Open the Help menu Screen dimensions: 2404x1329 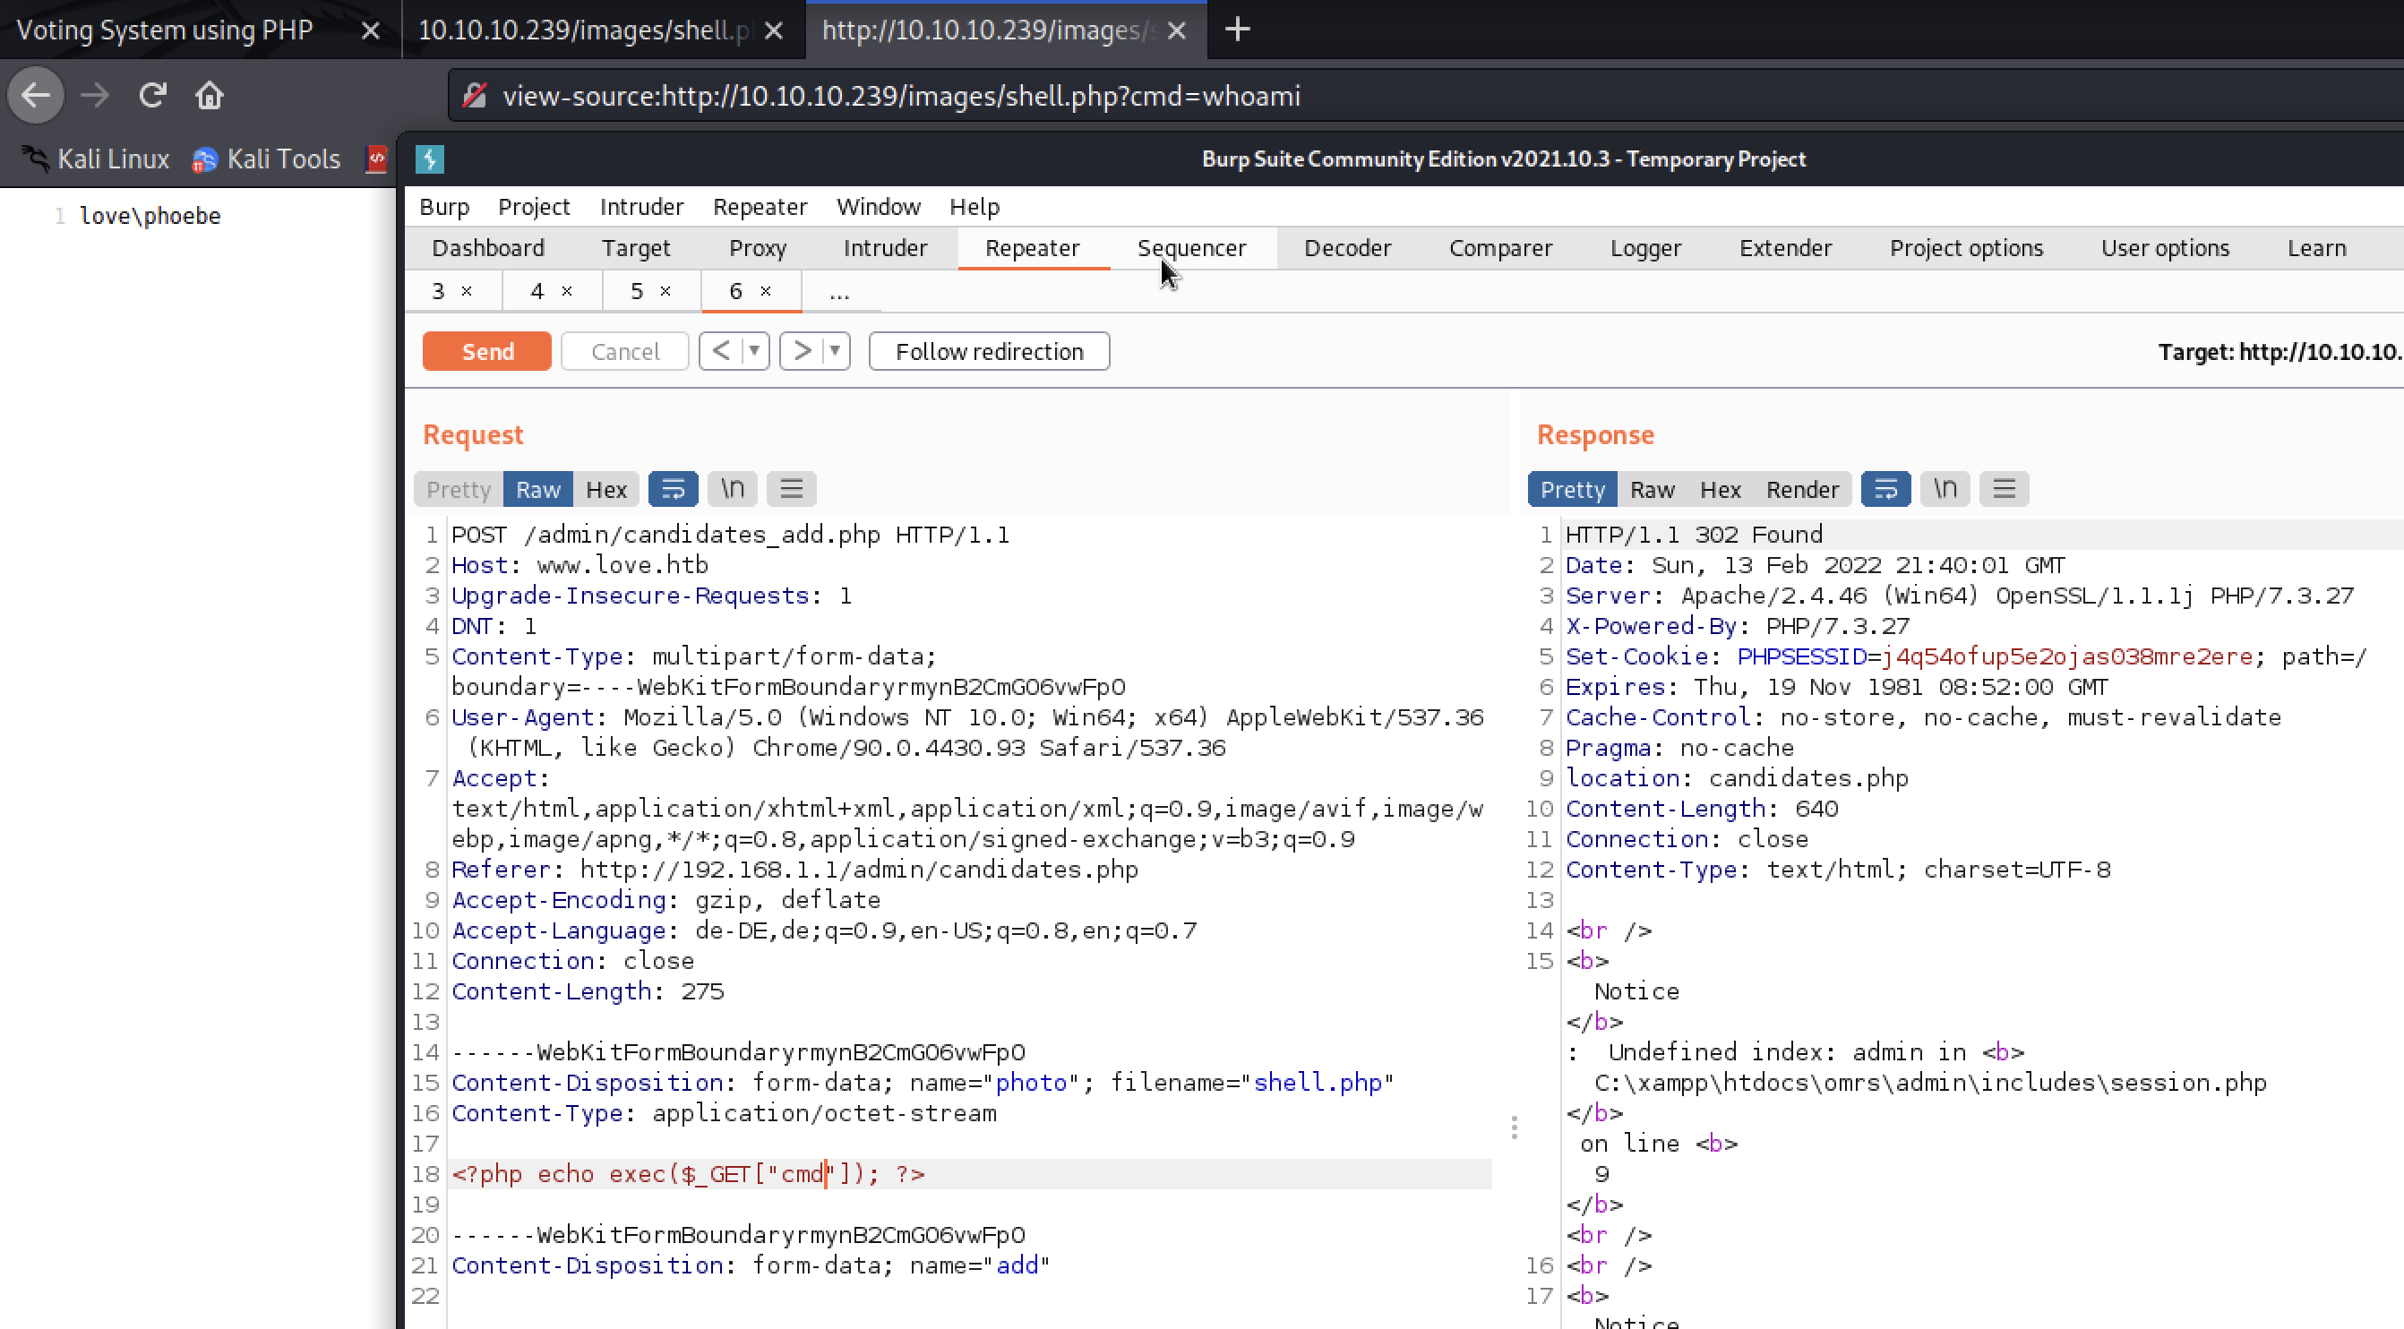[974, 207]
